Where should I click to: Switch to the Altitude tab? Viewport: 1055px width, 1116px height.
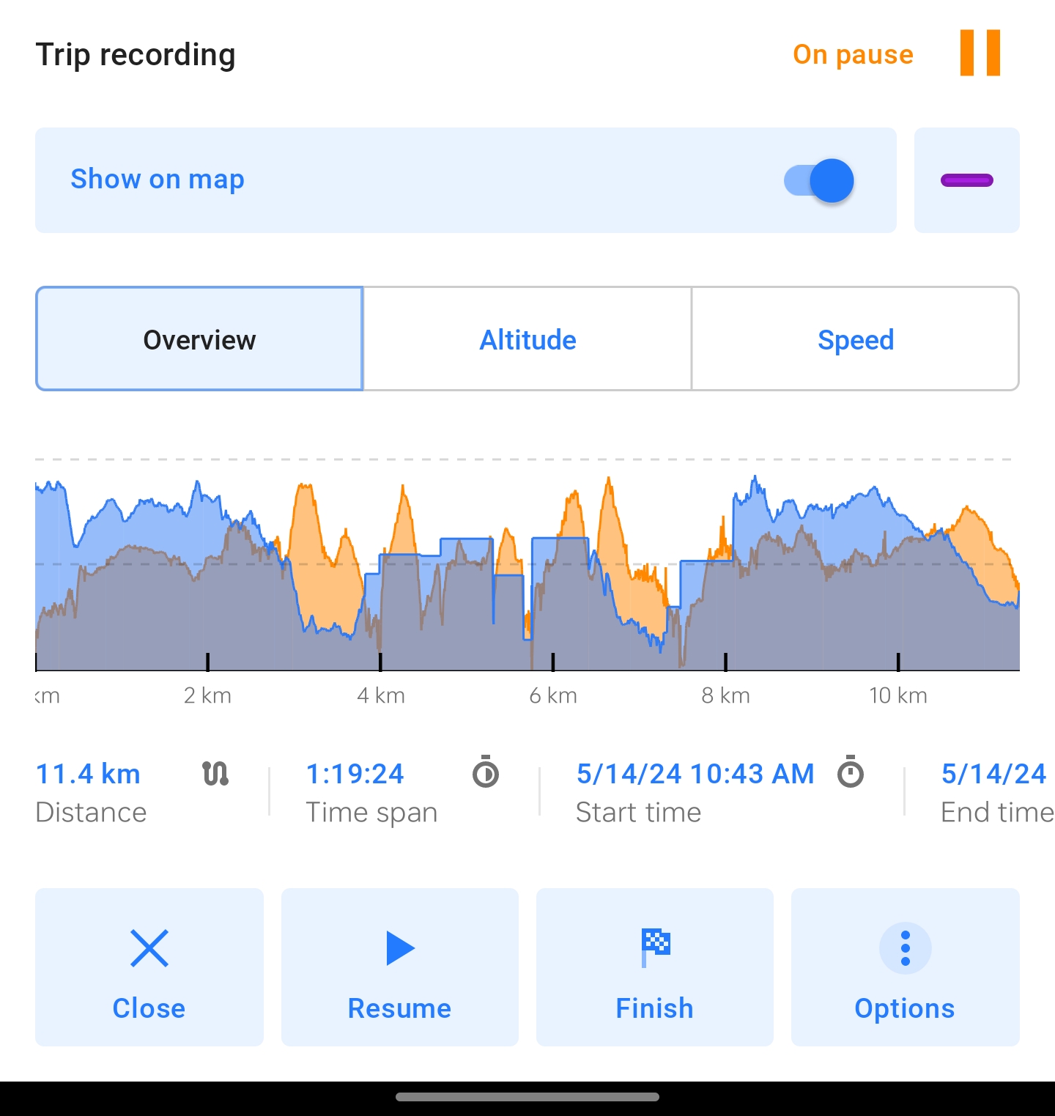(527, 339)
